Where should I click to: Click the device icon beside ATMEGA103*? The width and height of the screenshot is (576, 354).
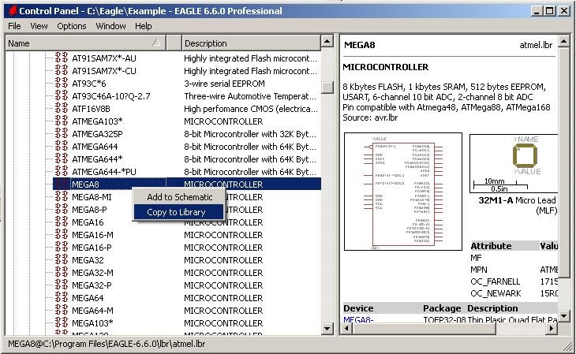coord(62,121)
